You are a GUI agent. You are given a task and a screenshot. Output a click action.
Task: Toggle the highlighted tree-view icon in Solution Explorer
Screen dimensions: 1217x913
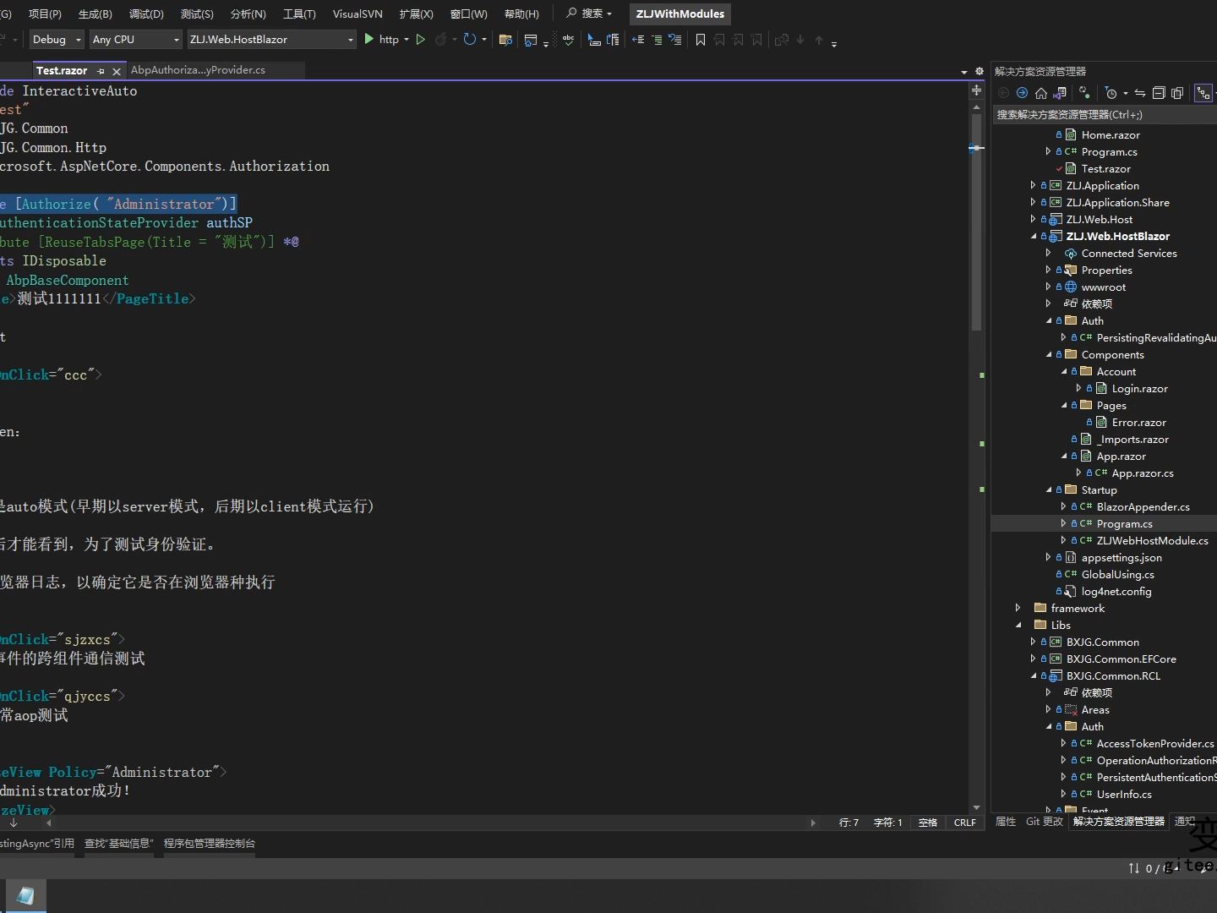[1203, 93]
